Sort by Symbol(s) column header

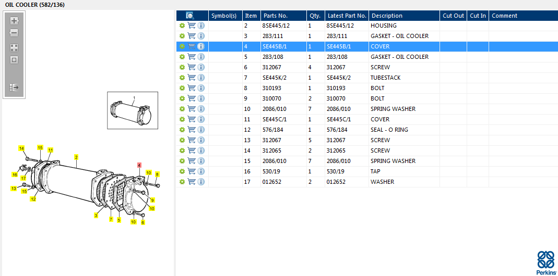pyautogui.click(x=225, y=16)
